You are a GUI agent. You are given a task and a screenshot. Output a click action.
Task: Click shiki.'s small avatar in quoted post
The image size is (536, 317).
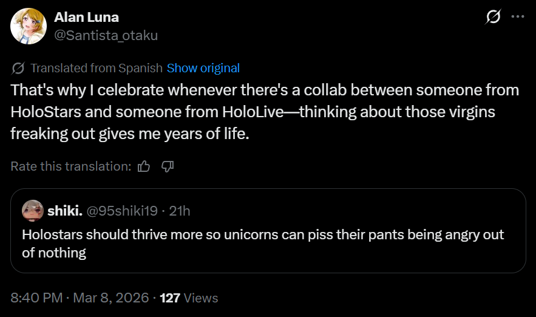pos(32,210)
